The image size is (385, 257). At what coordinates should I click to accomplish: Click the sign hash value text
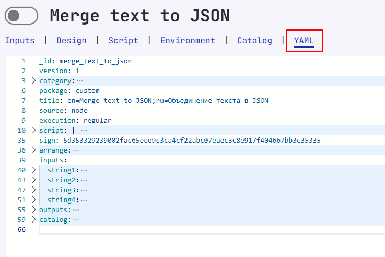[192, 141]
